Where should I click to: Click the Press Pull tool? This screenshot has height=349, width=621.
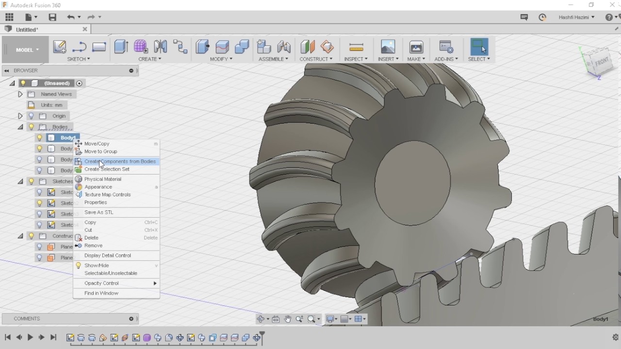pyautogui.click(x=202, y=47)
